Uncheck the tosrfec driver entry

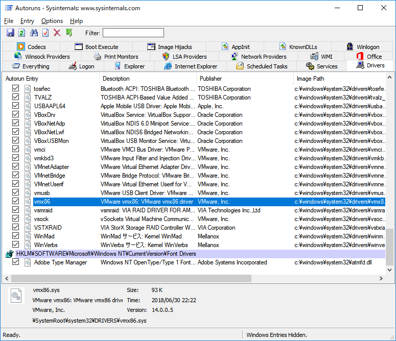coord(15,88)
